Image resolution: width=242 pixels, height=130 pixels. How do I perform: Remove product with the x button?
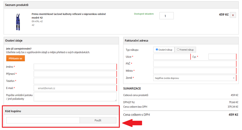[233, 15]
